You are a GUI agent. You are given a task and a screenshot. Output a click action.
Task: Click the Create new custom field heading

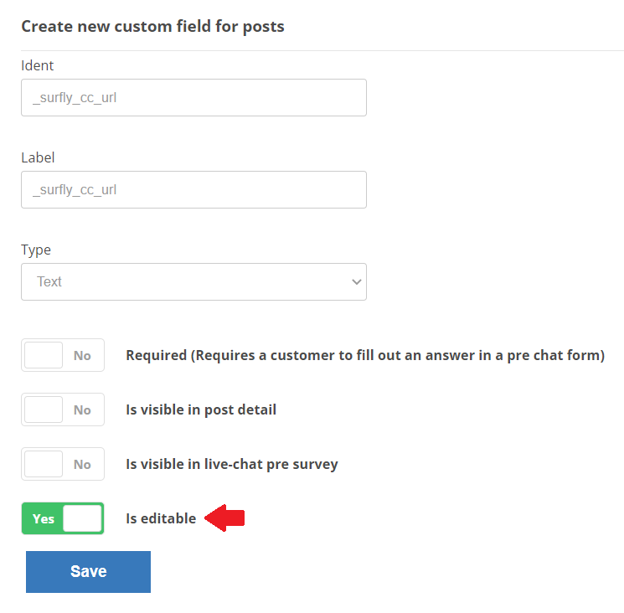click(x=152, y=27)
